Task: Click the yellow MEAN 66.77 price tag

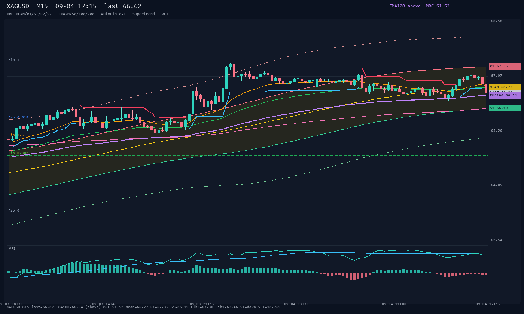Action: [x=505, y=87]
